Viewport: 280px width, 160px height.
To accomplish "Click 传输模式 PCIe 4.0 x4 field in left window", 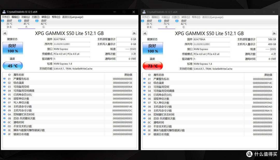I will pyautogui.click(x=72, y=54).
